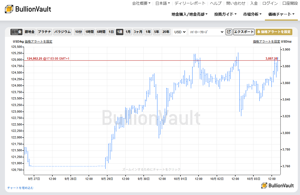
Task: Set chart range to 10分
Action: [78, 32]
